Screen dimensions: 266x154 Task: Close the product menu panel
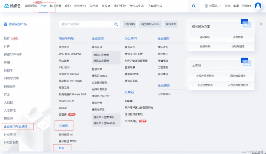click(261, 24)
